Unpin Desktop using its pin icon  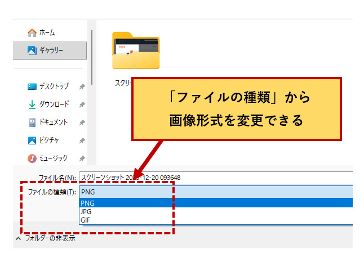(x=82, y=87)
